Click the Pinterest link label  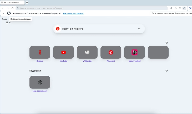click(111, 61)
